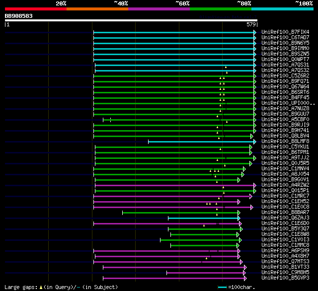
Task: Select the UniRef100_B9GUU7 label
Action: 285,114
